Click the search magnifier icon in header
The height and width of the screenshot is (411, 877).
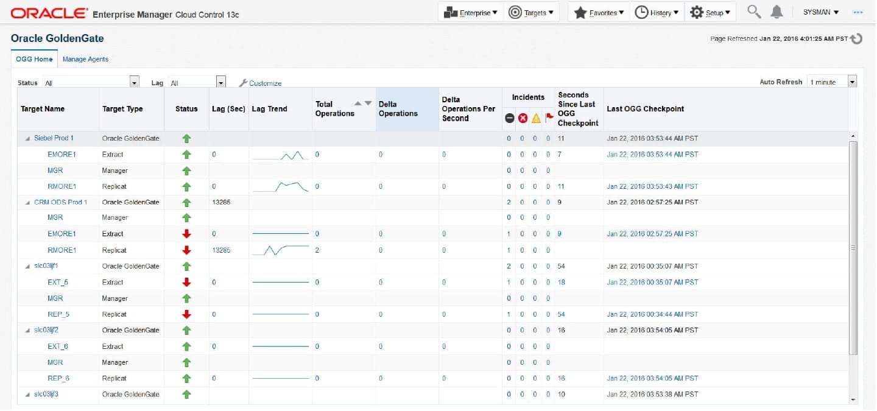754,12
